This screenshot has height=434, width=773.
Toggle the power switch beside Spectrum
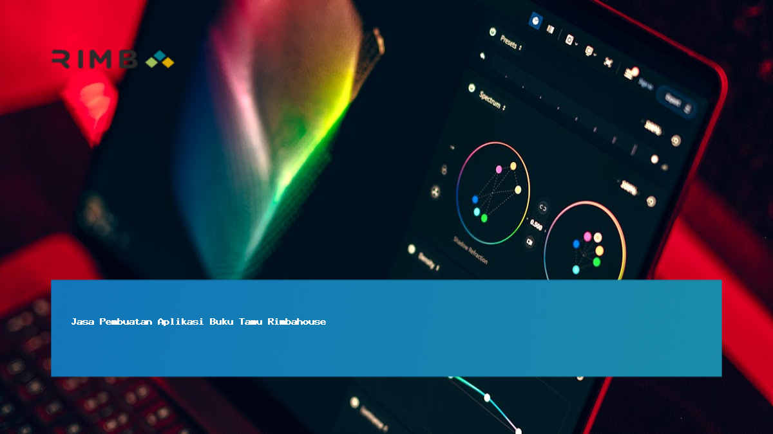472,87
